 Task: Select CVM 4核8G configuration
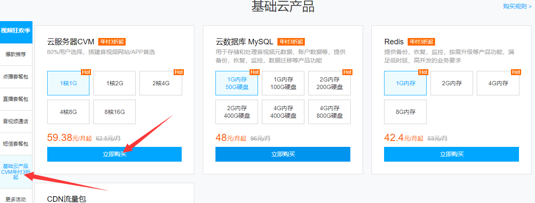point(68,112)
